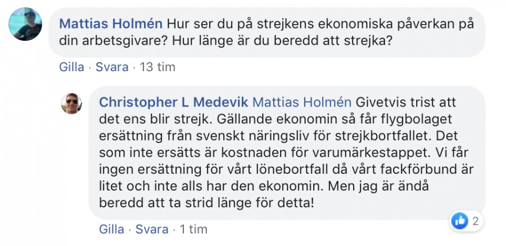506x246 pixels.
Task: Click the blue thumbs-up reaction icon
Action: click(x=459, y=221)
